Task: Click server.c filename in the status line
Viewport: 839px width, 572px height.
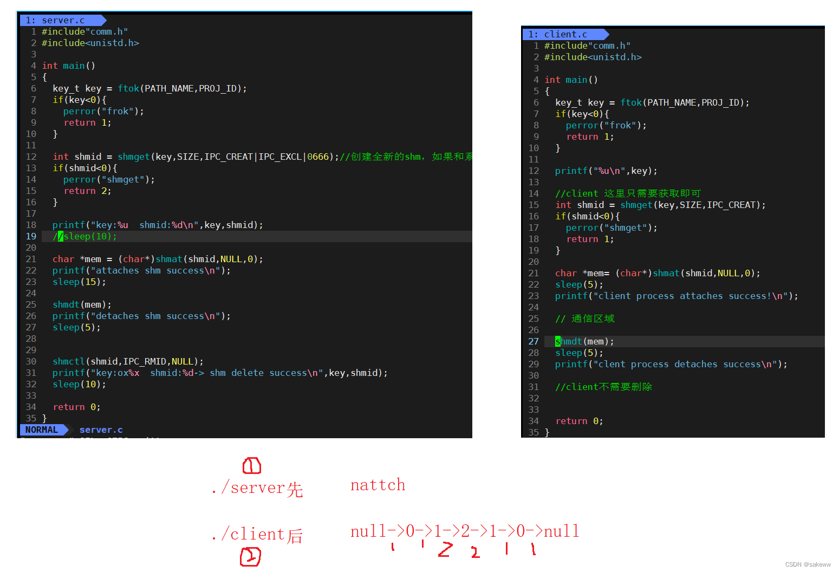Action: 101,430
